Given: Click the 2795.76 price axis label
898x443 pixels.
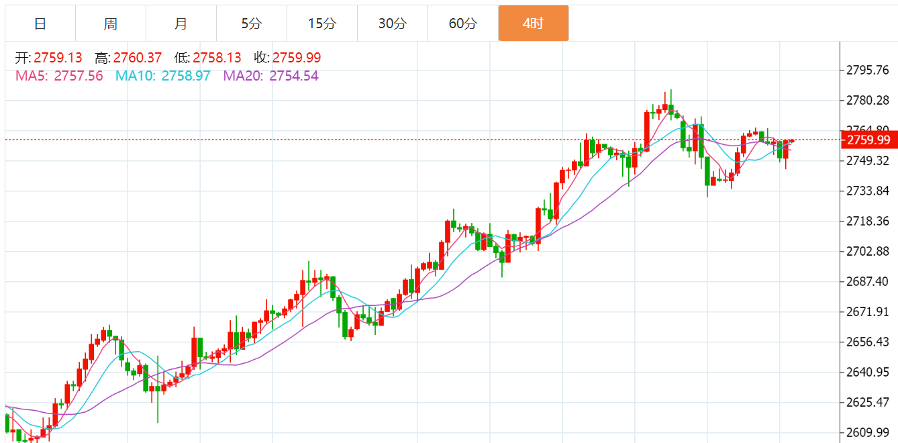Looking at the screenshot, I should [x=867, y=70].
